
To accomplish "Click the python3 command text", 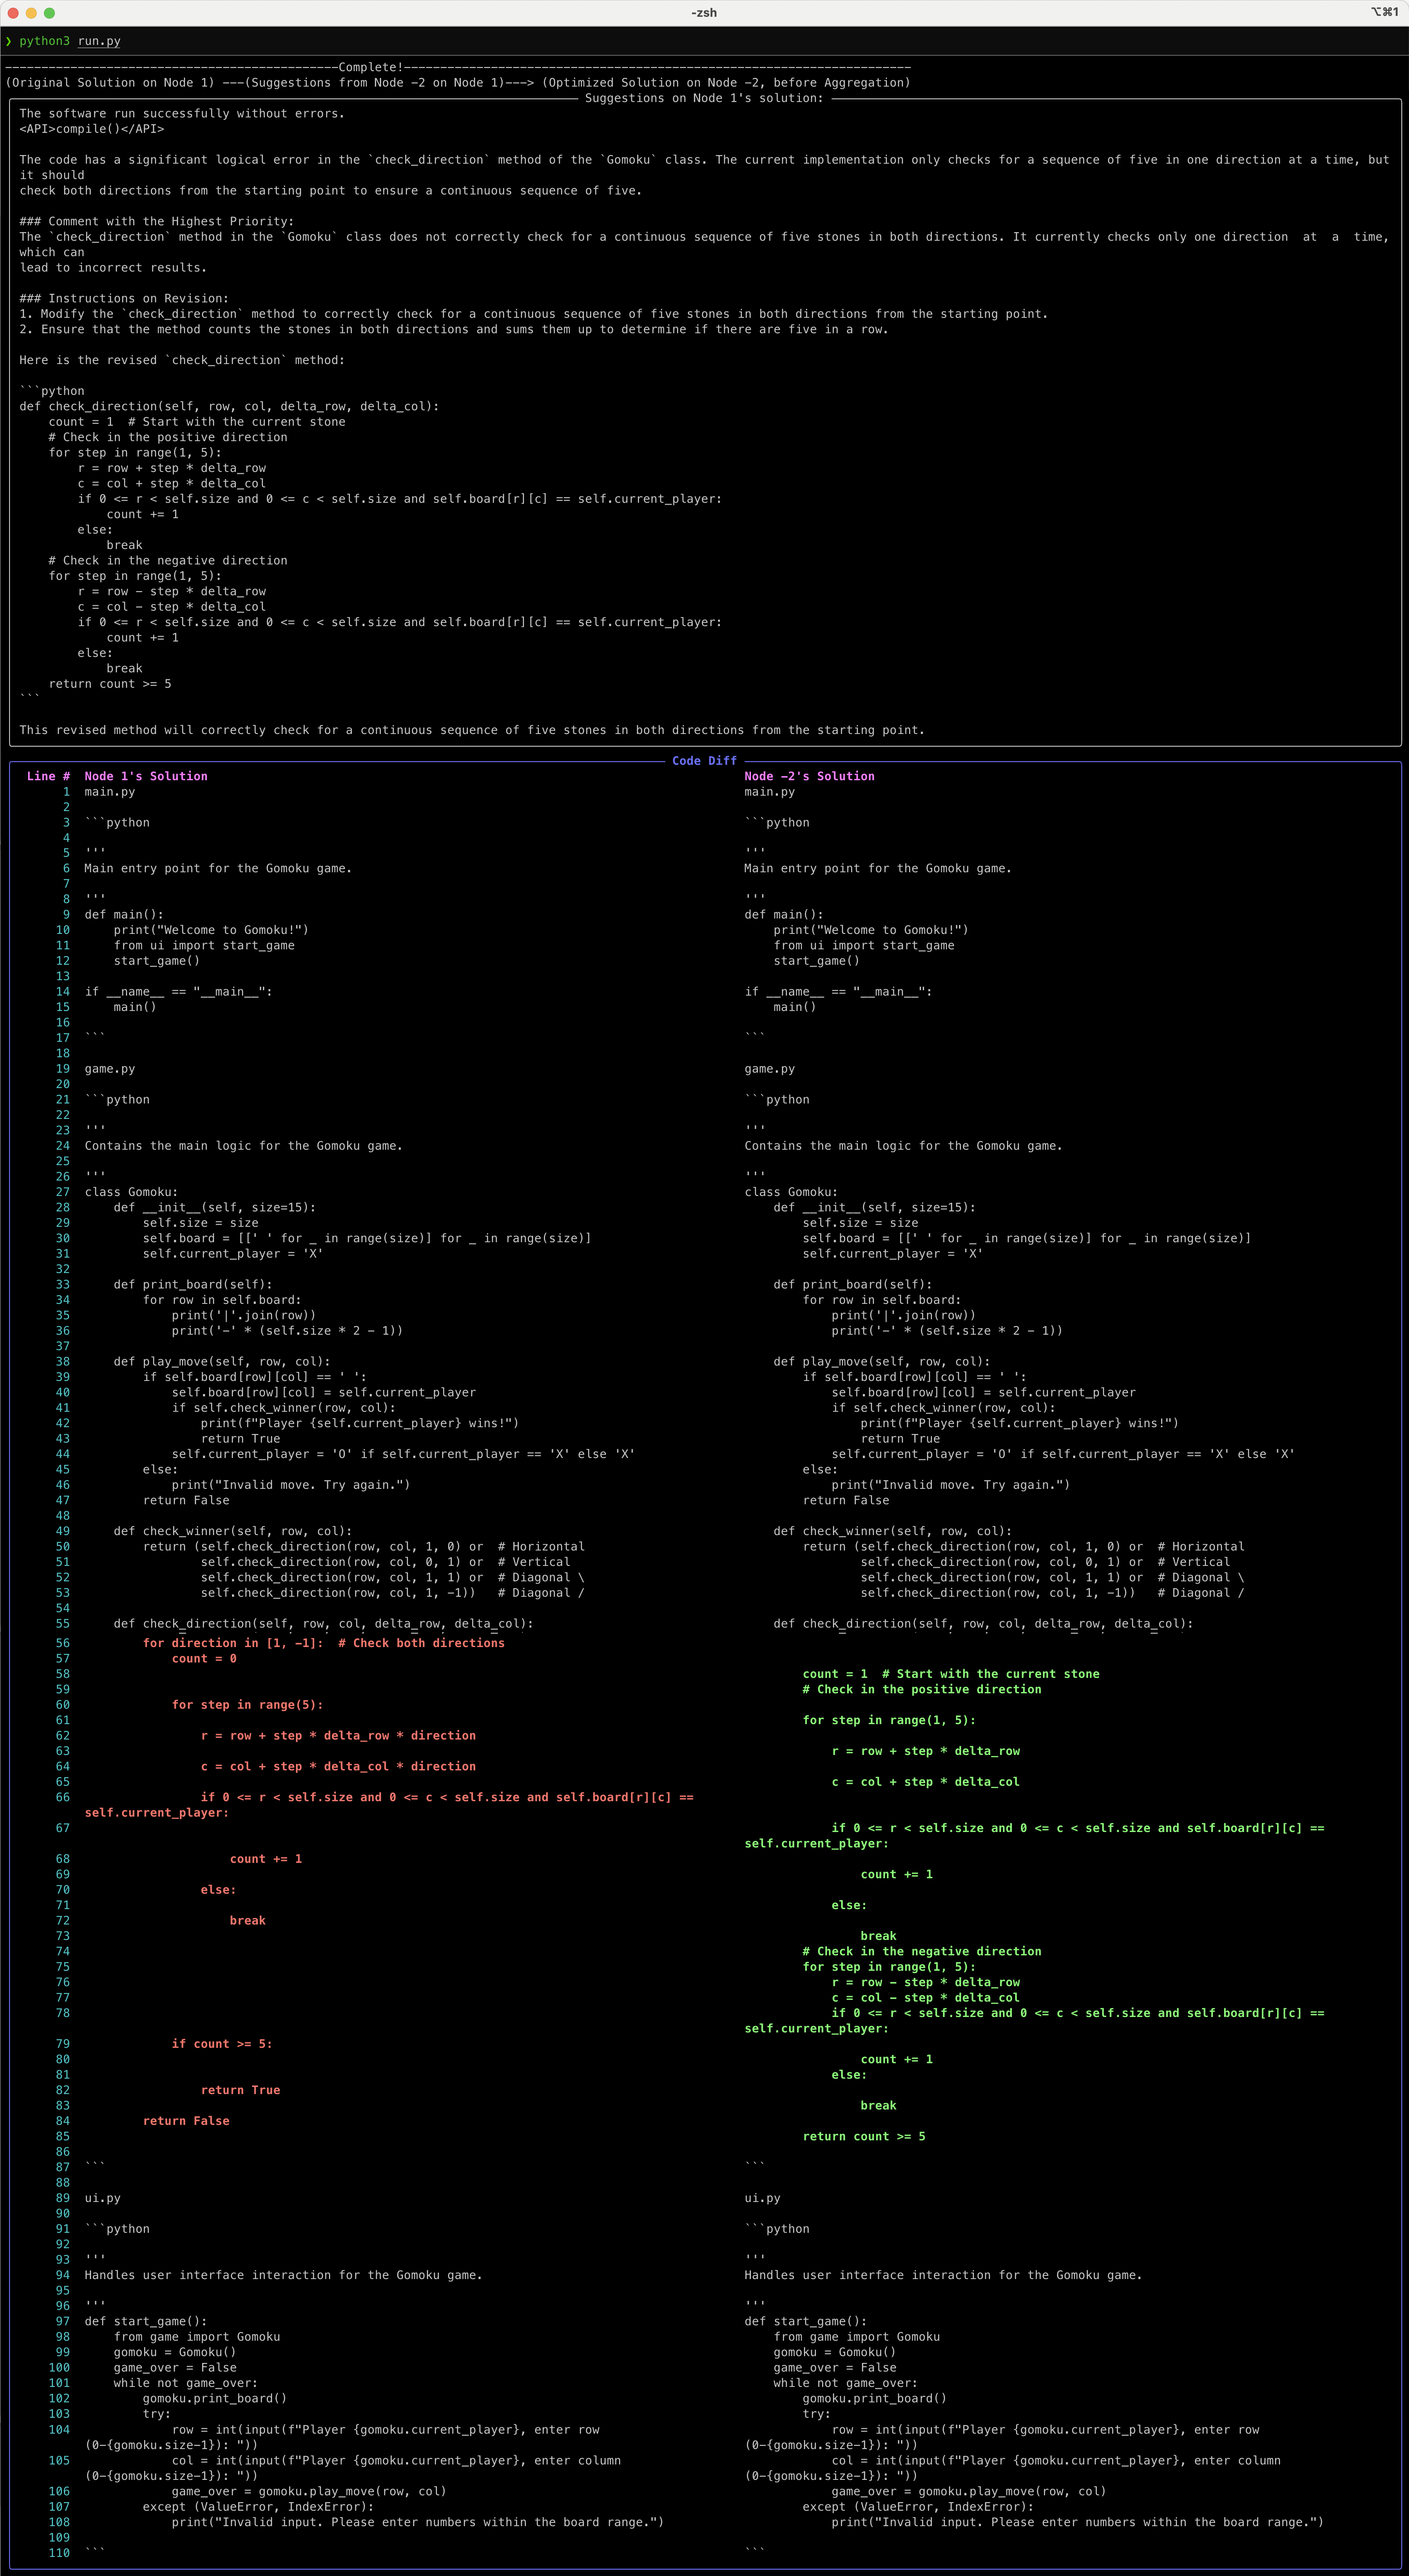I will (45, 41).
